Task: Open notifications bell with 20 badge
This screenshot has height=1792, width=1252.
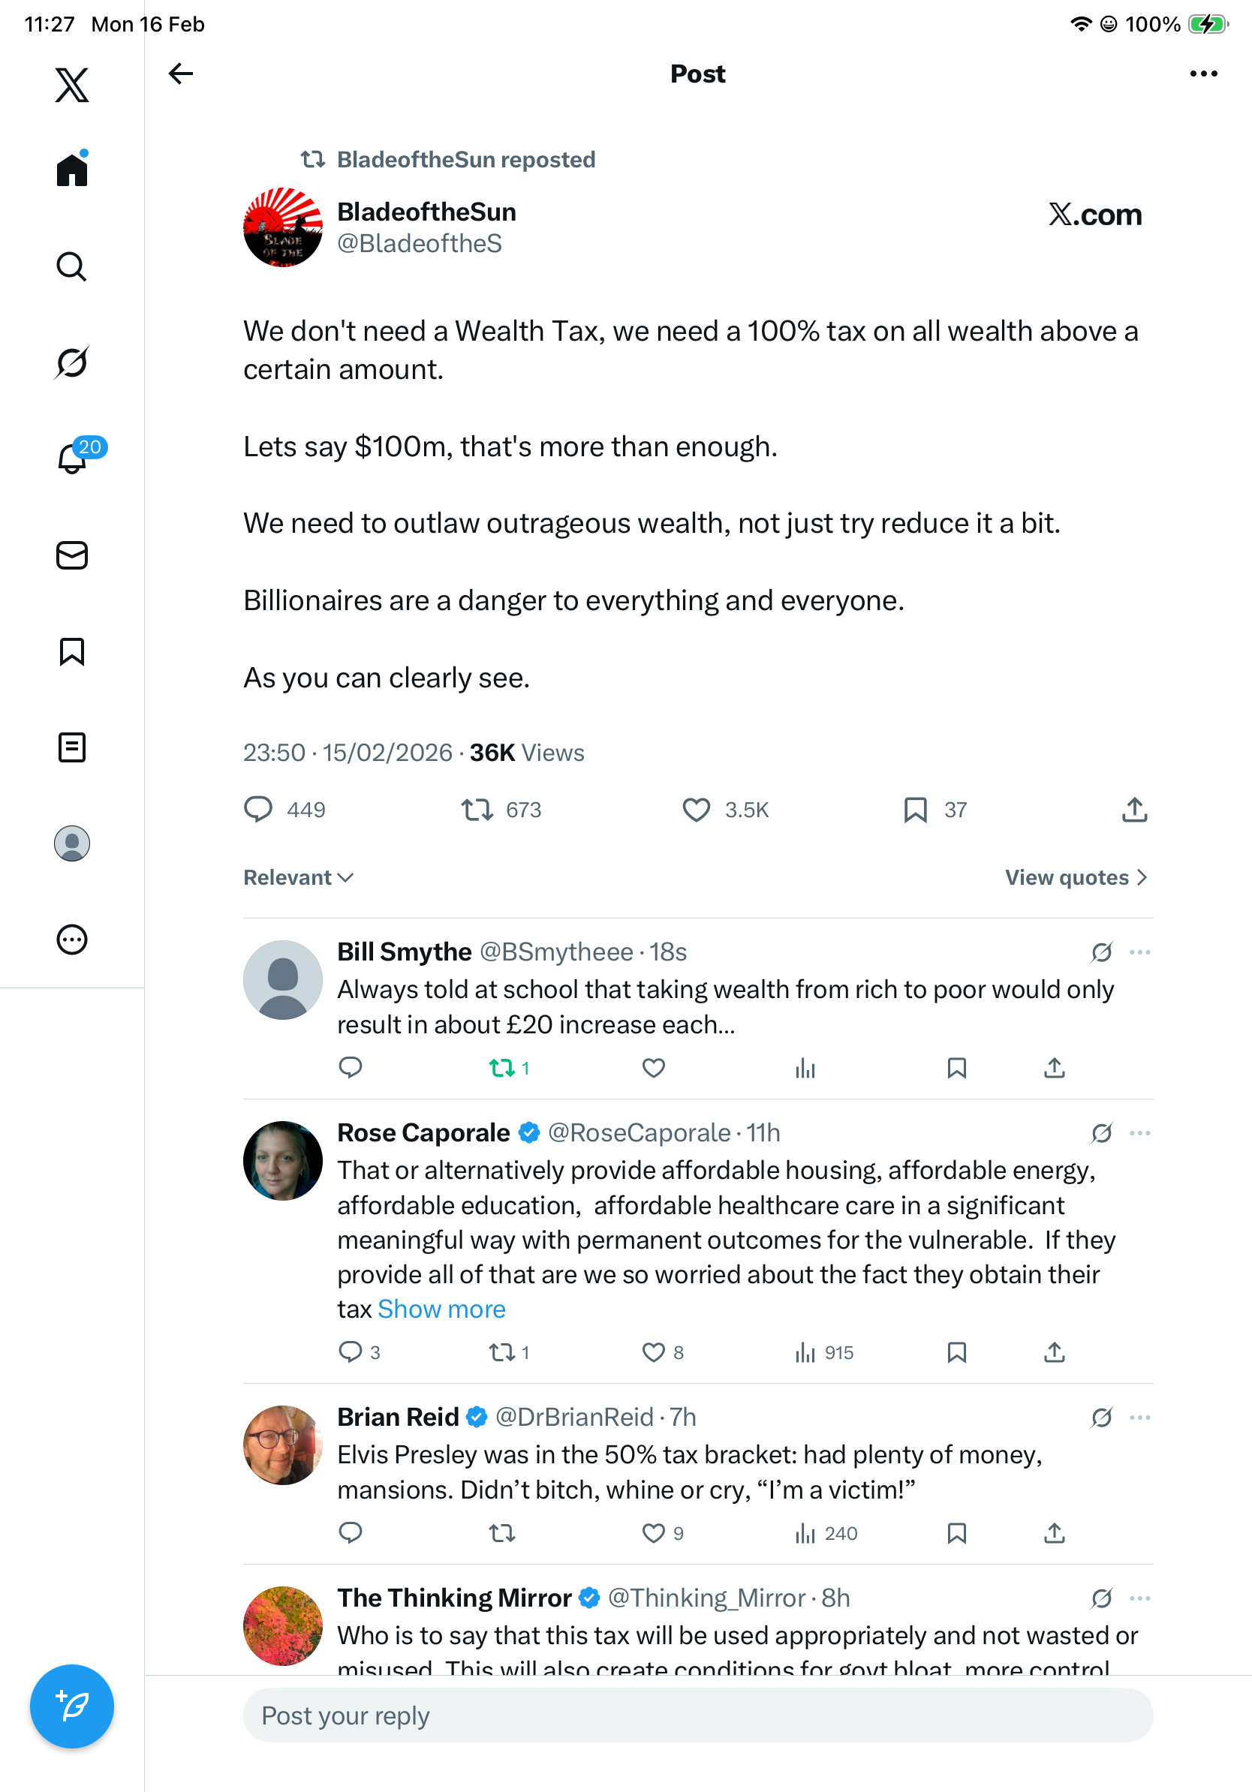Action: (x=72, y=459)
